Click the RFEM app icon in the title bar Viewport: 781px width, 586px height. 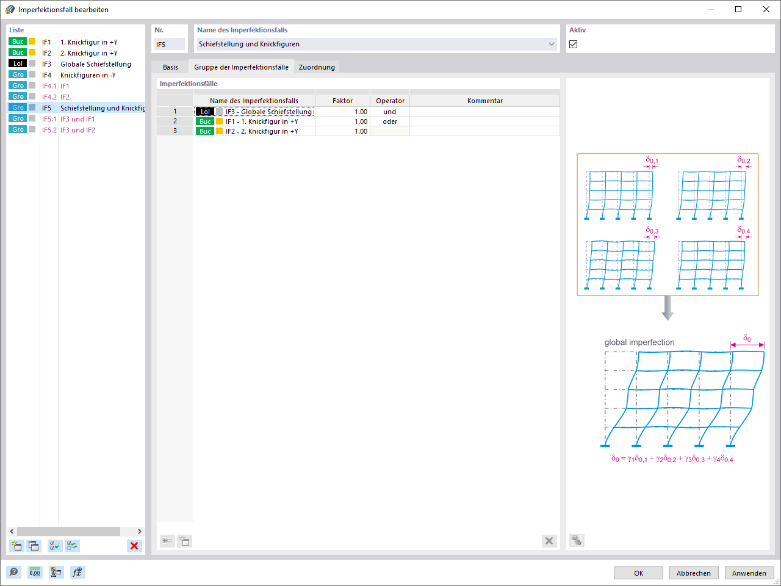tap(10, 10)
